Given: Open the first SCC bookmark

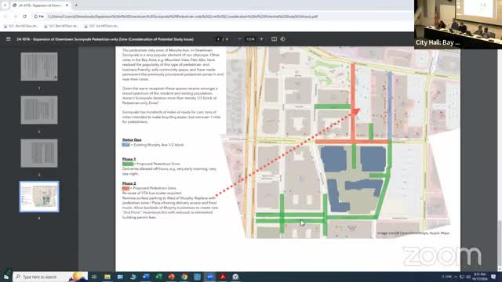Looking at the screenshot, I should [21, 26].
